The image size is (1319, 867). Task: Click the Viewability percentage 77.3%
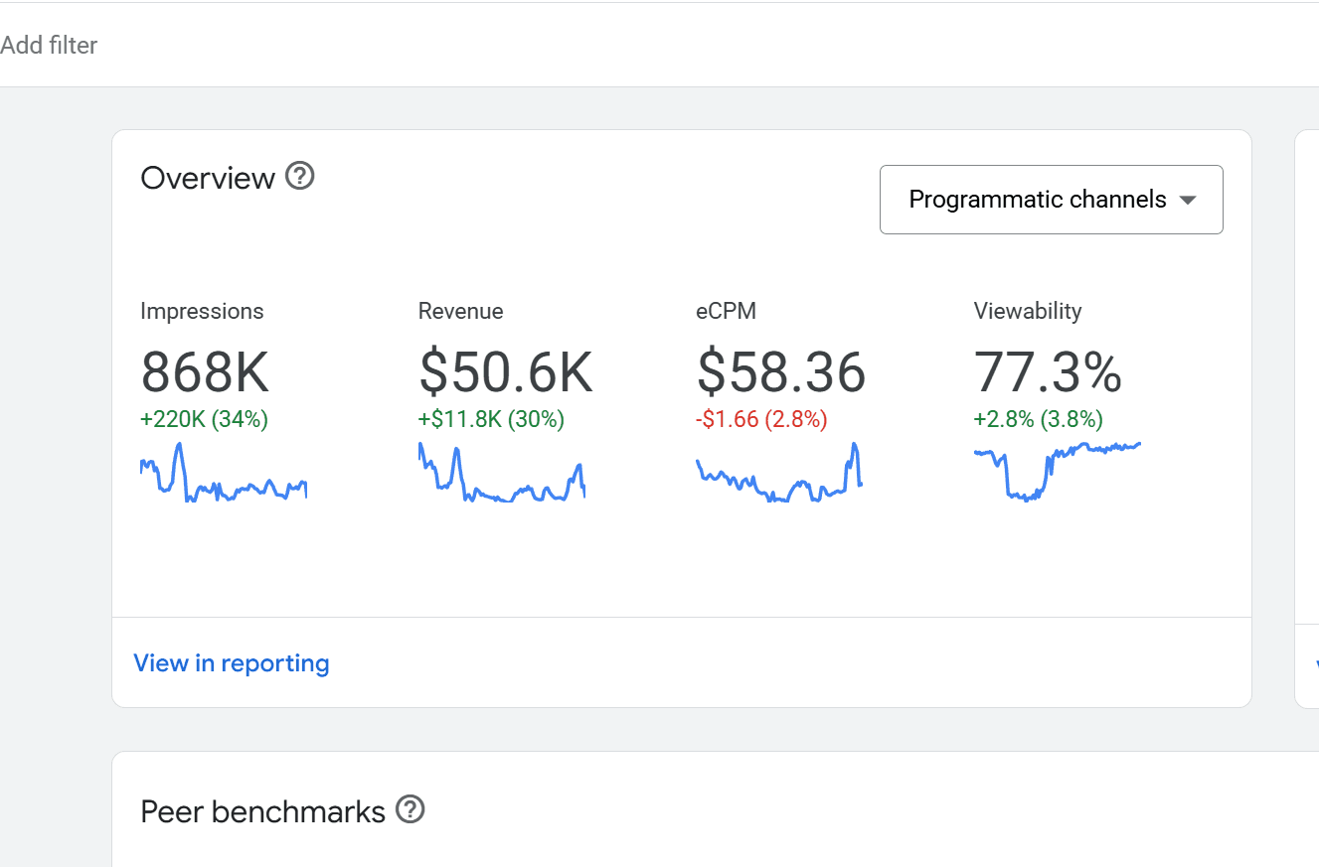click(x=1049, y=372)
